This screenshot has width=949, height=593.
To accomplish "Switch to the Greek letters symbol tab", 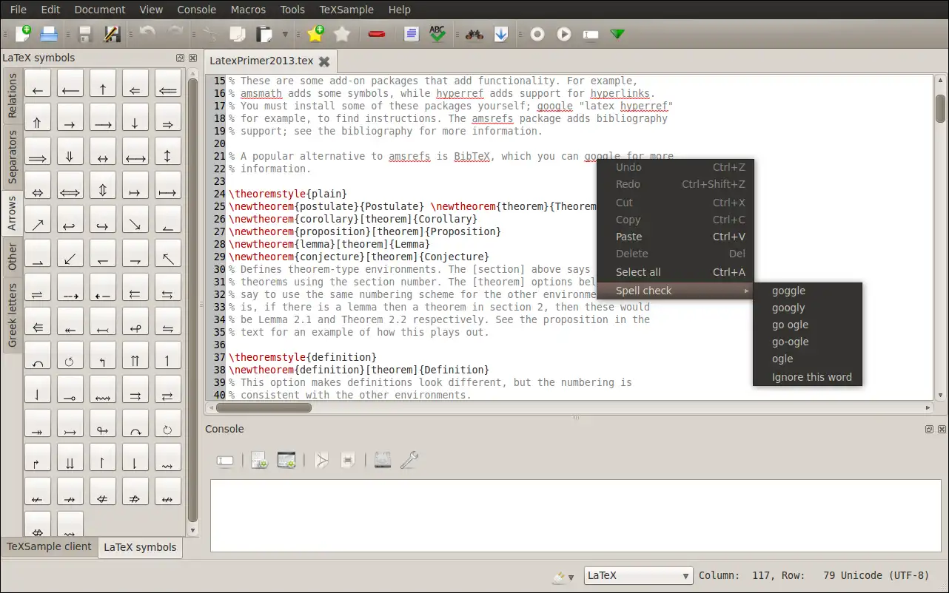I will 12,314.
